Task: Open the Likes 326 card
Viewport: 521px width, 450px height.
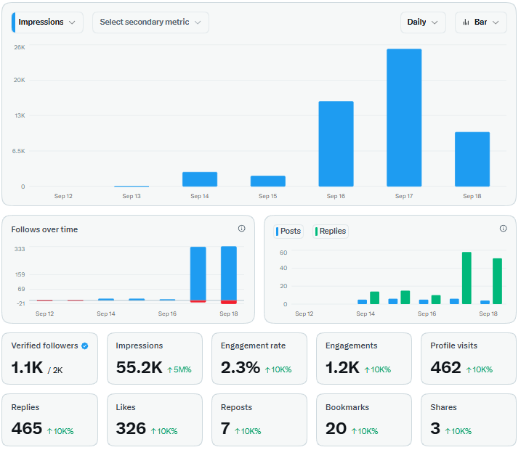Action: tap(155, 420)
